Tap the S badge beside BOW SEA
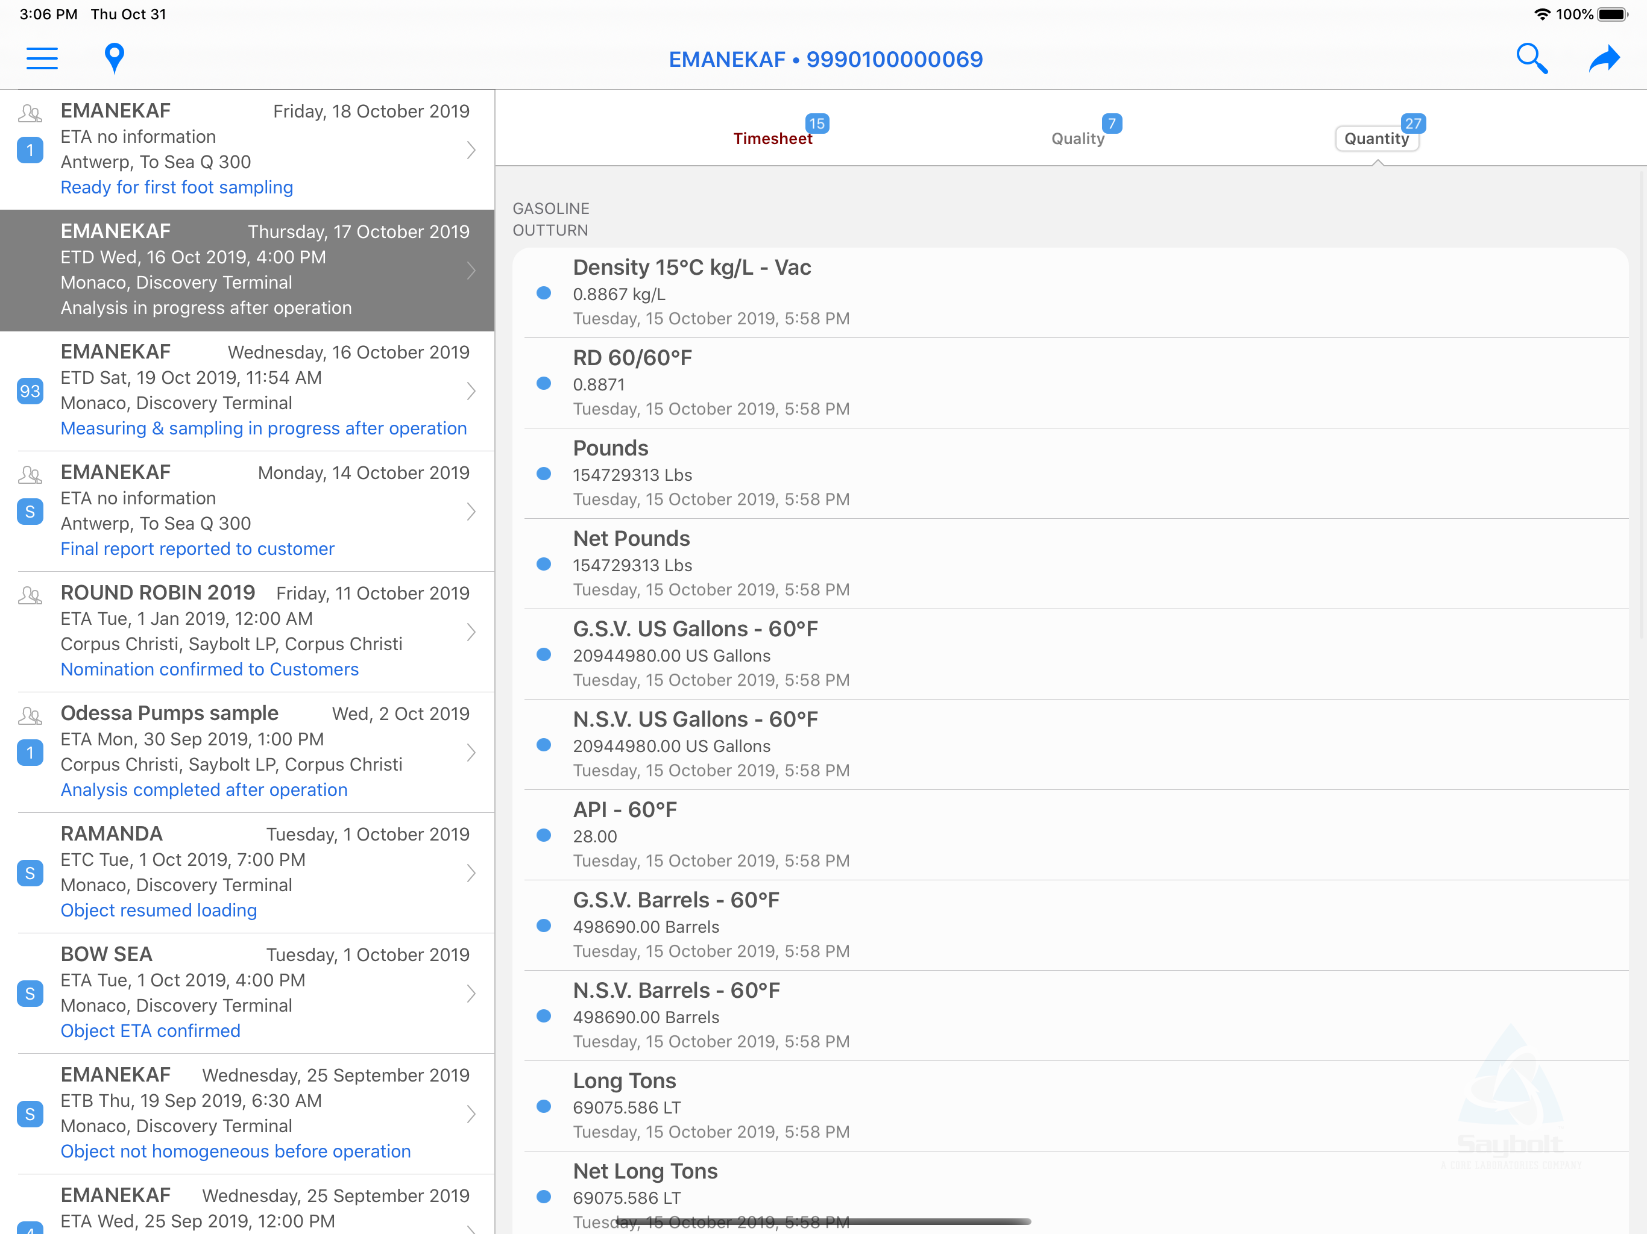The image size is (1647, 1234). coord(30,994)
